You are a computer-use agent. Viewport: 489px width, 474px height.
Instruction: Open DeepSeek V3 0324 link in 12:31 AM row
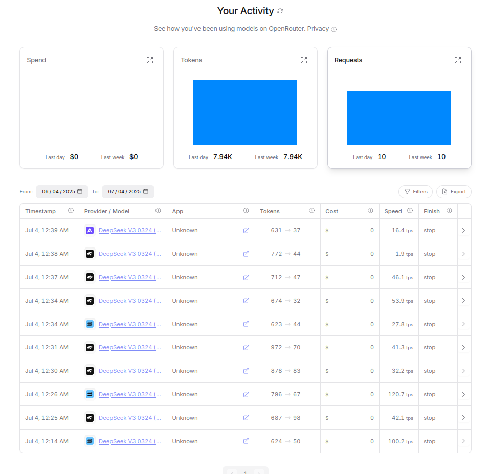click(130, 347)
